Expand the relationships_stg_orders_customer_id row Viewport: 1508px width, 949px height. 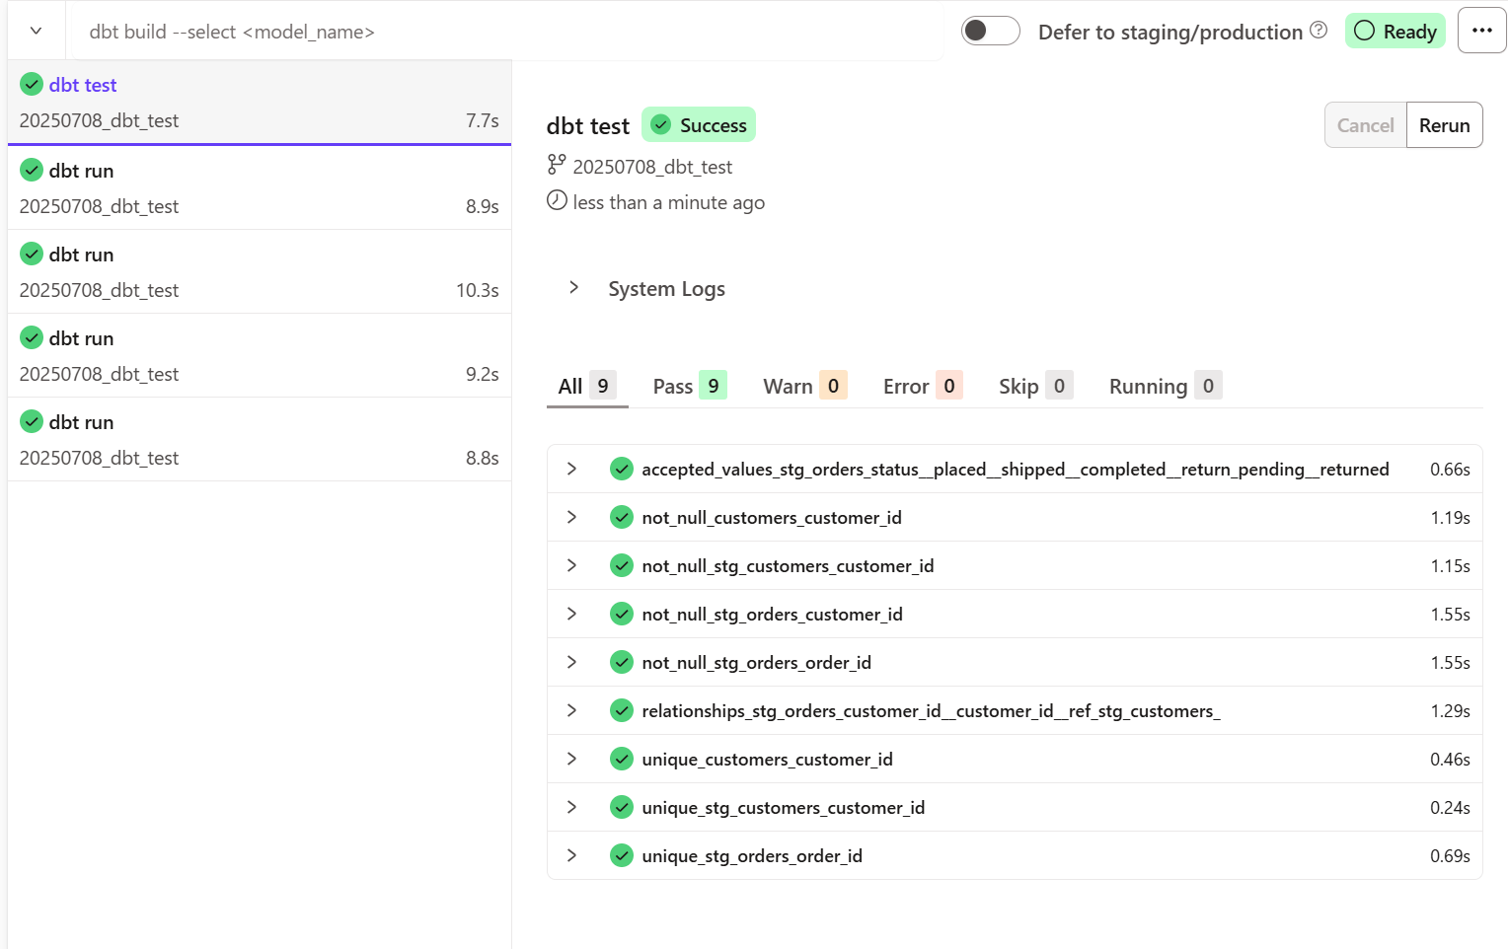pyautogui.click(x=571, y=710)
